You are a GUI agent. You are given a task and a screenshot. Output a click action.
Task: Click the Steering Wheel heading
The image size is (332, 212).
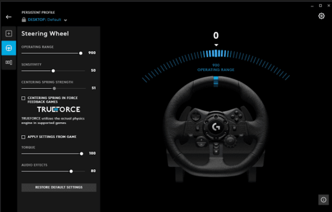[x=45, y=34]
